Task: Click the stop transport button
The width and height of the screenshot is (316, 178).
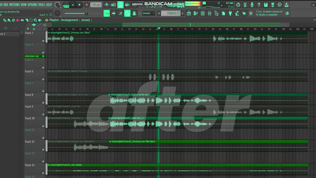Action: click(79, 5)
